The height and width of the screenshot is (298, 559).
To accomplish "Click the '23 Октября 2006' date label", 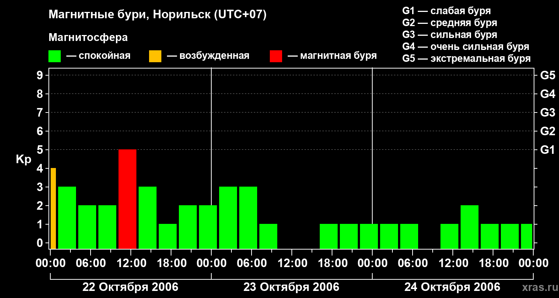I will (x=291, y=287).
